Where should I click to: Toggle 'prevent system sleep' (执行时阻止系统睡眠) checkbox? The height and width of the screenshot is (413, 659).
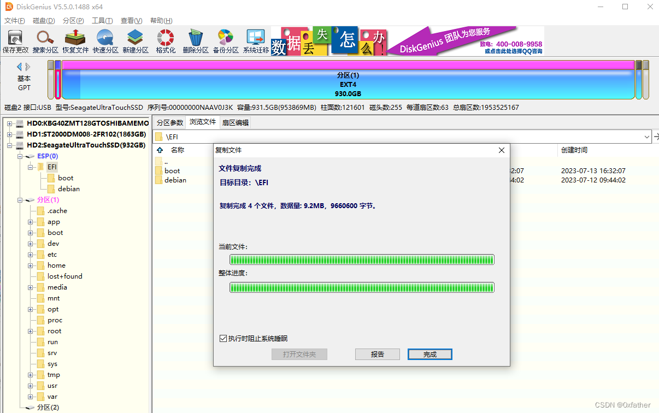(223, 339)
